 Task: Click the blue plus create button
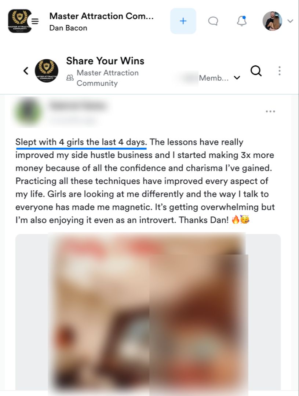(183, 21)
